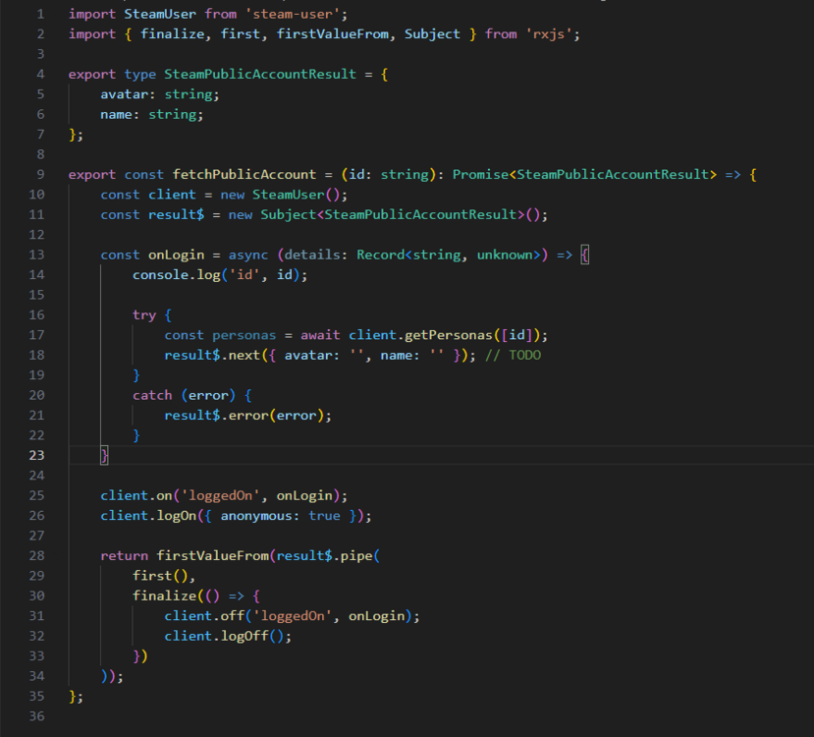Click the 'rxjs' module string on line 2
The width and height of the screenshot is (814, 737).
553,33
